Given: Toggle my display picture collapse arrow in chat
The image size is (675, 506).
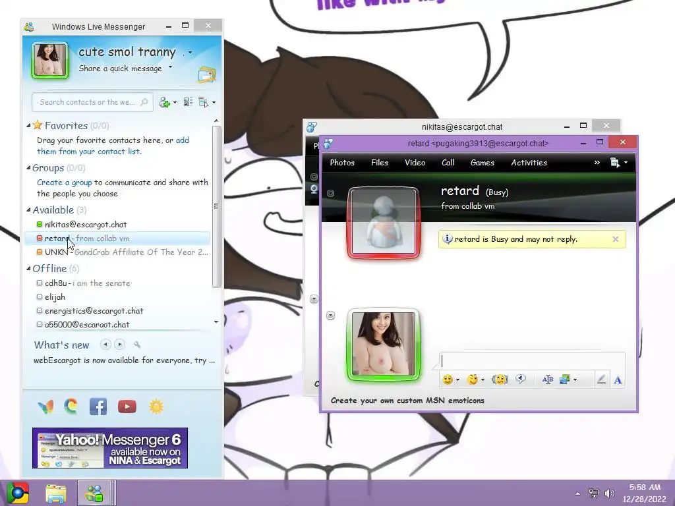Looking at the screenshot, I should [331, 316].
